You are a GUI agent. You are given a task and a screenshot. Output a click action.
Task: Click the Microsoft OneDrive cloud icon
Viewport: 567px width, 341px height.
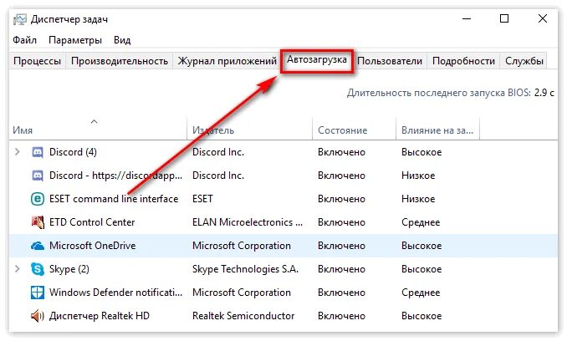click(x=38, y=246)
